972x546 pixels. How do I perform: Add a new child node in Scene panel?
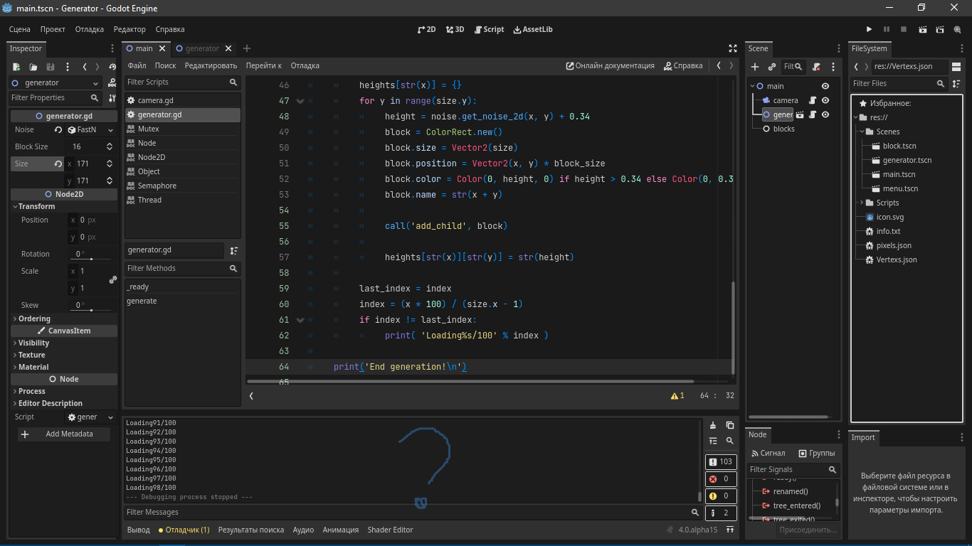(754, 66)
